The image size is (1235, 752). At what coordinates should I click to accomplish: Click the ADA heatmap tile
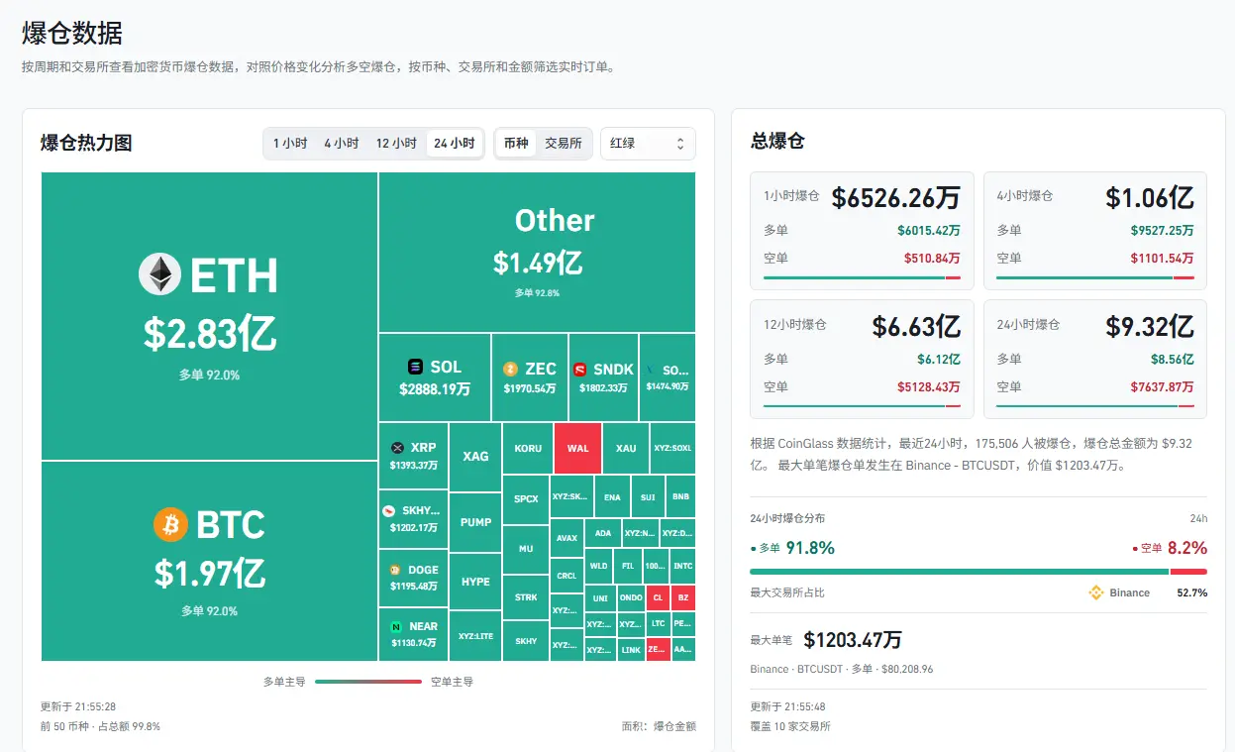click(602, 533)
